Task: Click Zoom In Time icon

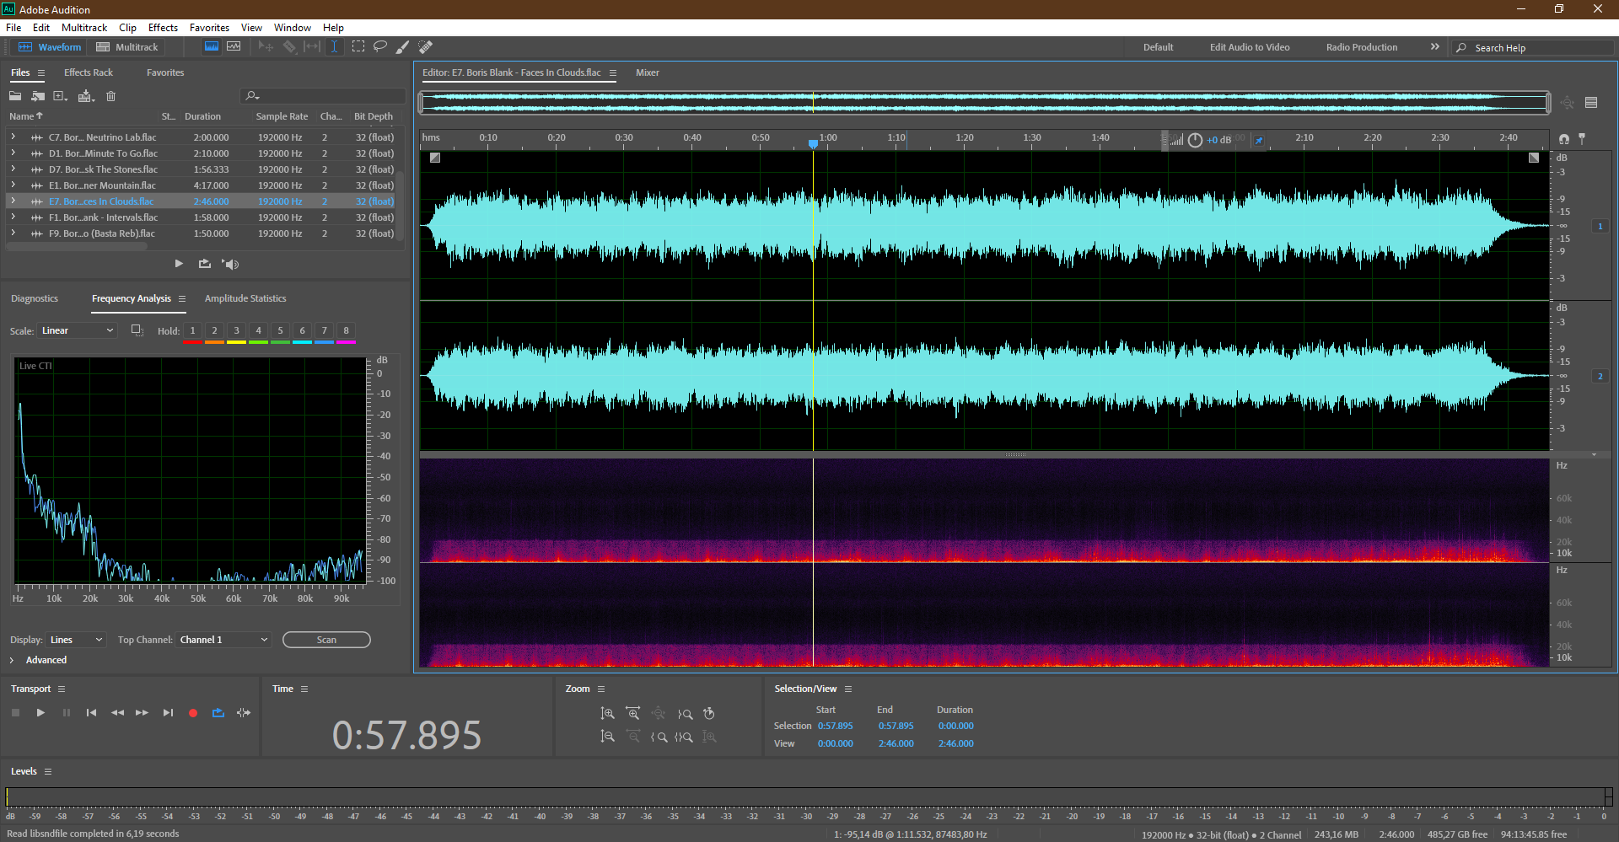Action: click(632, 714)
